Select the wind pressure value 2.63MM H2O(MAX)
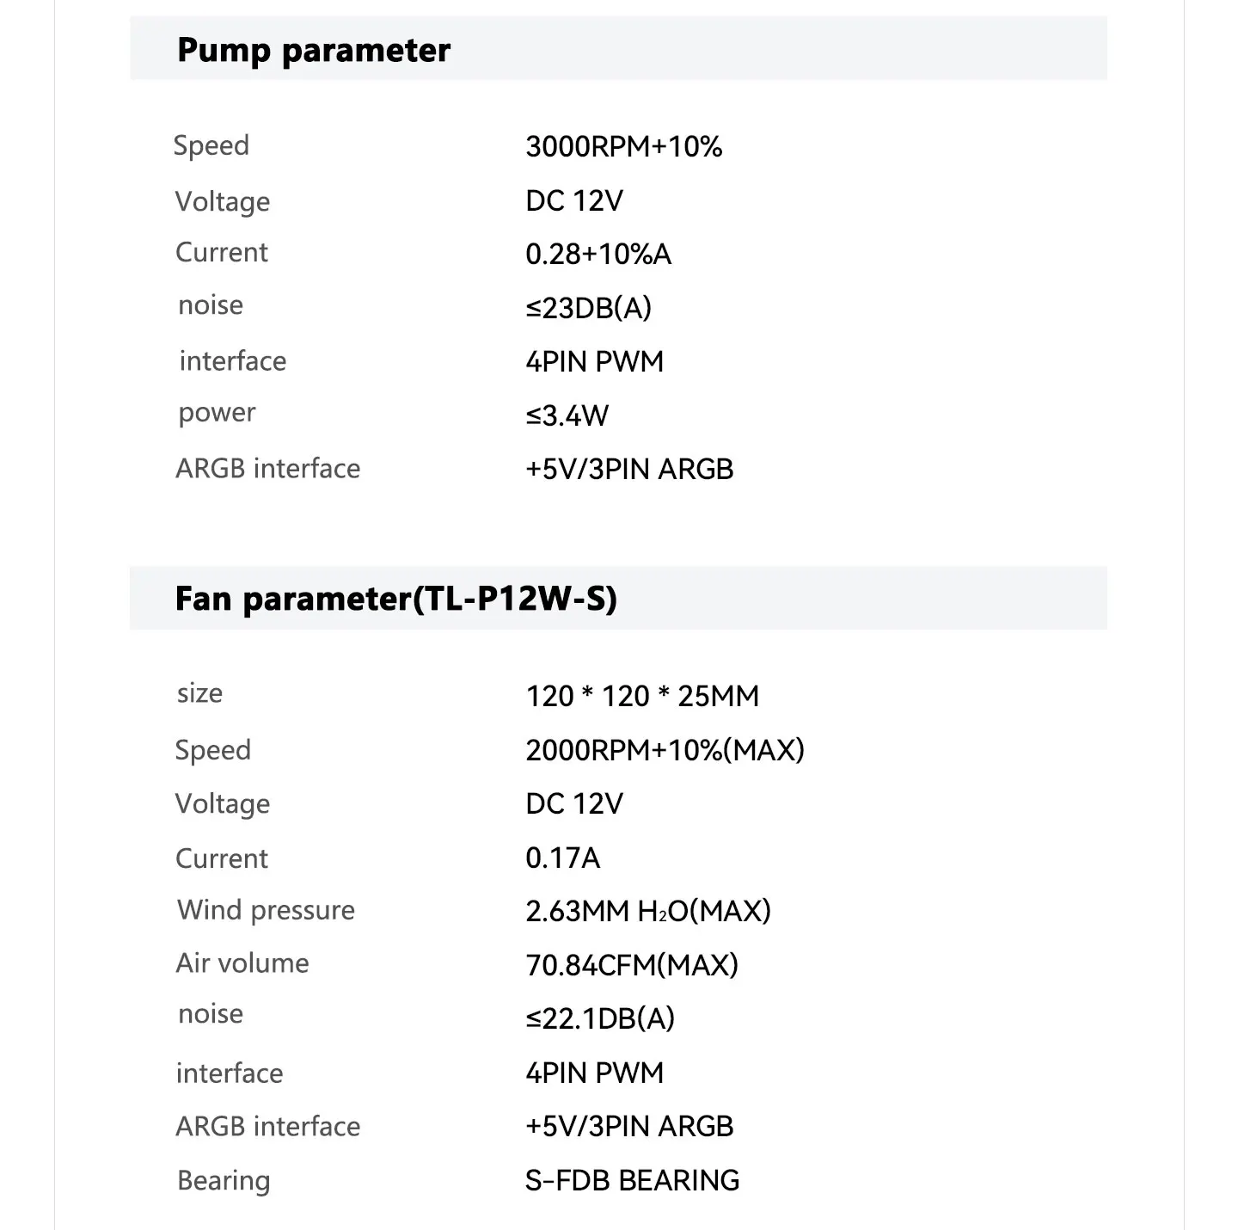 click(x=647, y=912)
